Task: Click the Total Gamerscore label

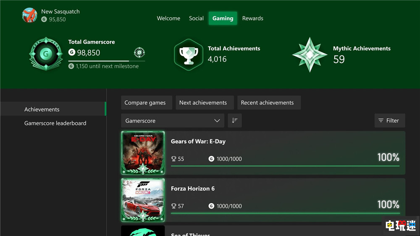Action: [x=92, y=42]
